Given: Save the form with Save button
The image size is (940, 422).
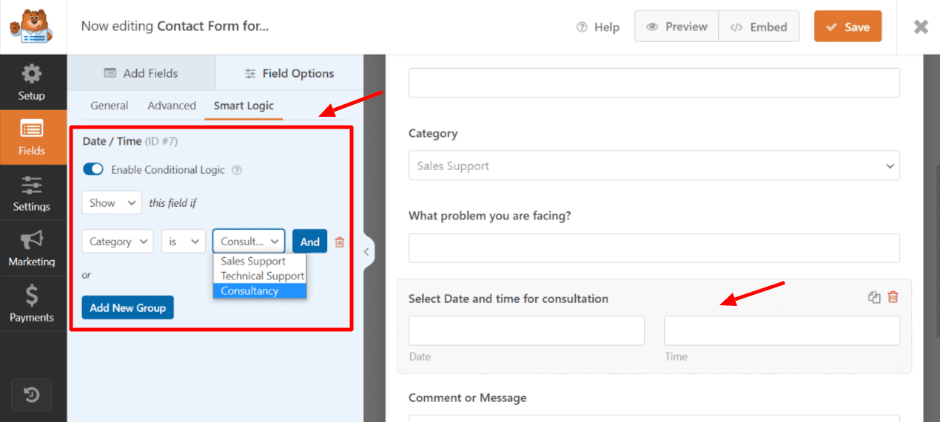Looking at the screenshot, I should click(x=847, y=27).
